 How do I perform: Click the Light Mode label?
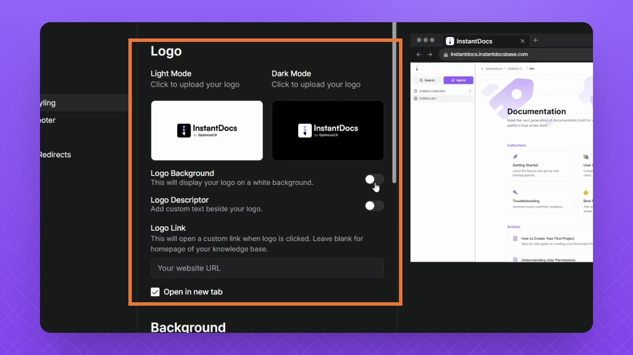pos(171,73)
